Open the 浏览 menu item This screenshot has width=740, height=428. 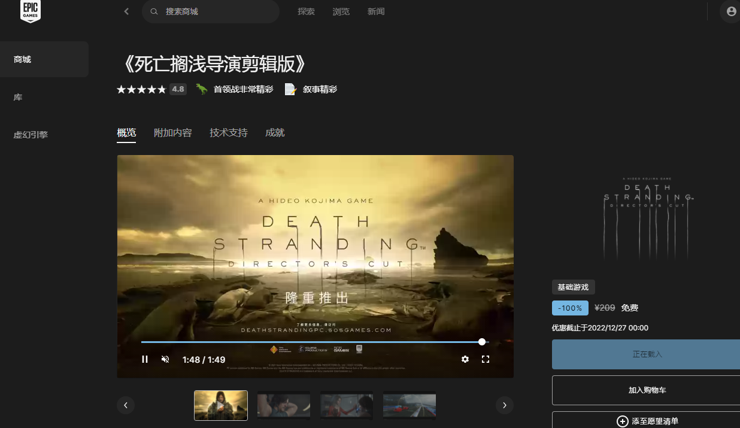pos(341,11)
